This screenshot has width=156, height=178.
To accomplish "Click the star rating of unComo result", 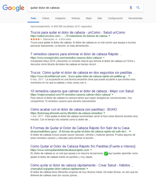I will click(x=36, y=39).
